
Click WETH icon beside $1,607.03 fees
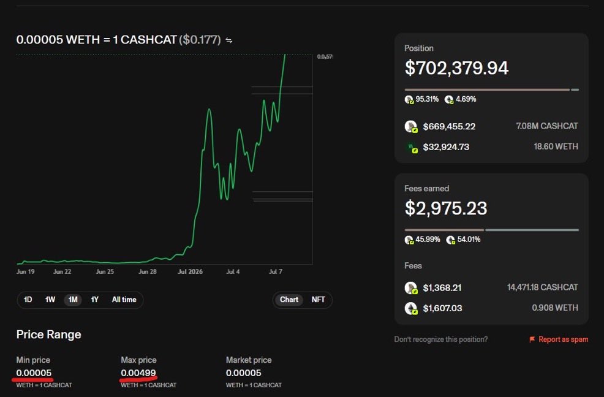[x=411, y=308]
